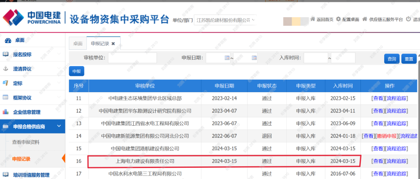Screen dimensions: 420x179
Task: Click the 退回 status in row 14
Action: point(267,136)
